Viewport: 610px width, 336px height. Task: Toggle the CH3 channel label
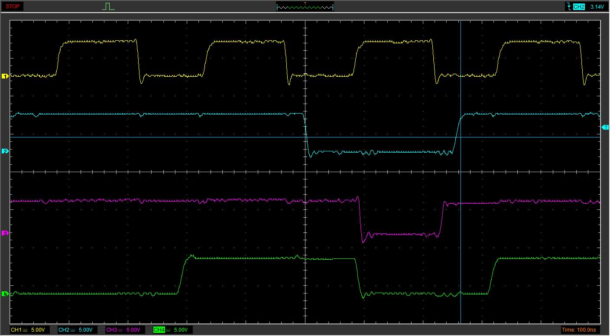click(x=111, y=330)
